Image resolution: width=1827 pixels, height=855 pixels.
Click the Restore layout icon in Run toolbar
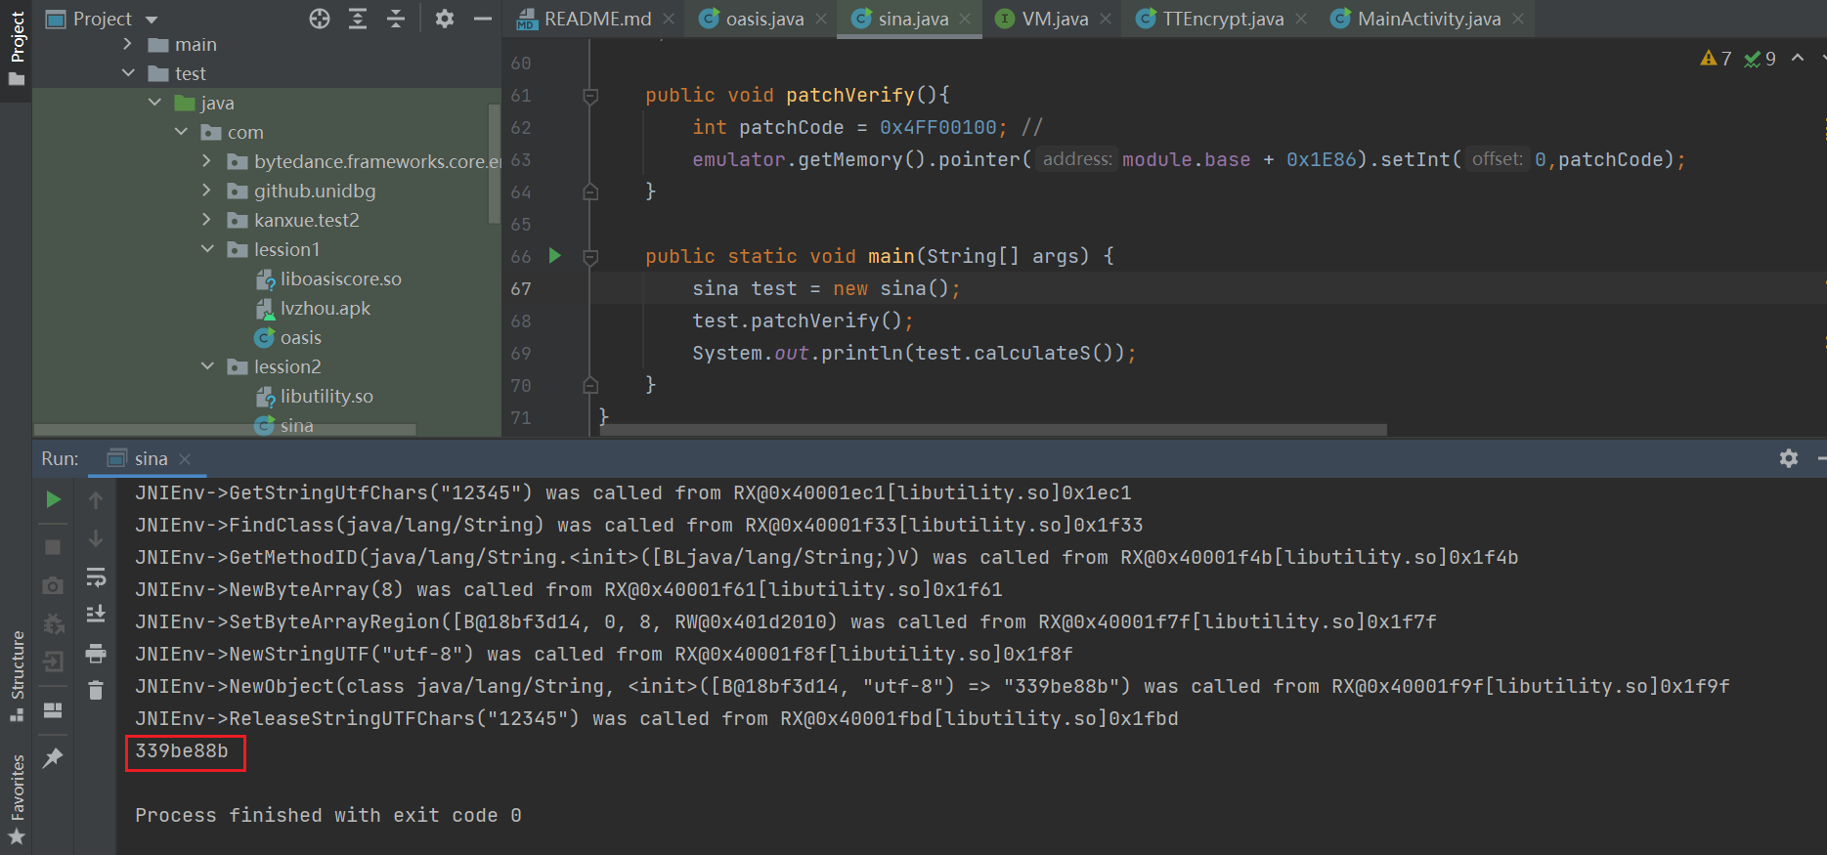tap(54, 710)
